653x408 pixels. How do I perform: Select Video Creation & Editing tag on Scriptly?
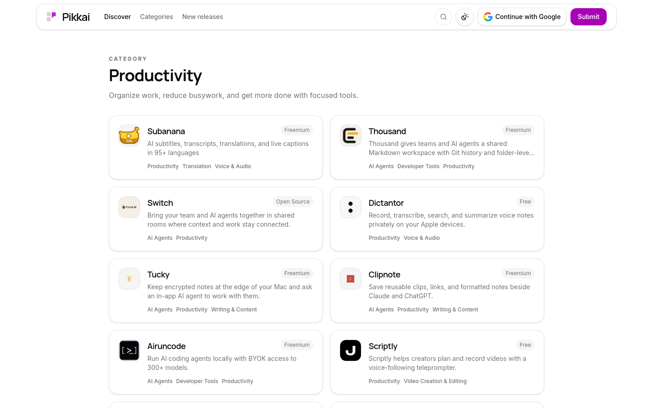pos(435,381)
